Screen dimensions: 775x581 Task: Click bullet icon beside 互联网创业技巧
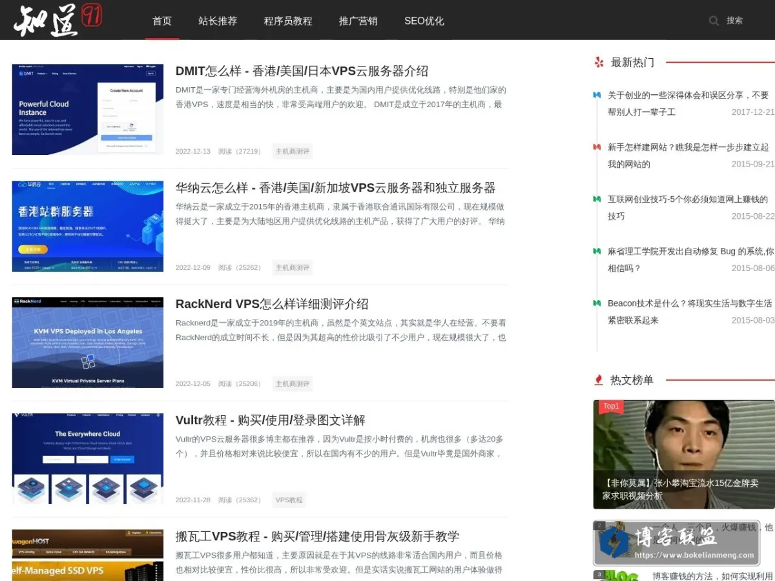597,199
